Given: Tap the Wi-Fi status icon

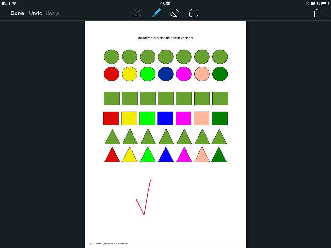Looking at the screenshot, I should coord(14,3).
